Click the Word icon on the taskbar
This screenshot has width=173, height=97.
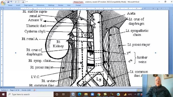pos(73,94)
